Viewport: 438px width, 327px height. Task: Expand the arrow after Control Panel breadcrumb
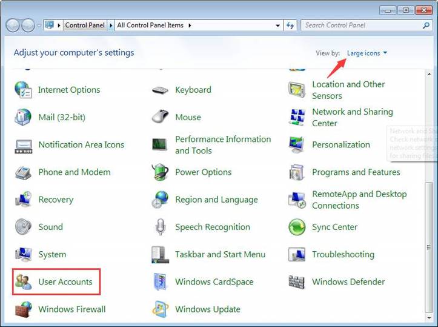(x=111, y=25)
